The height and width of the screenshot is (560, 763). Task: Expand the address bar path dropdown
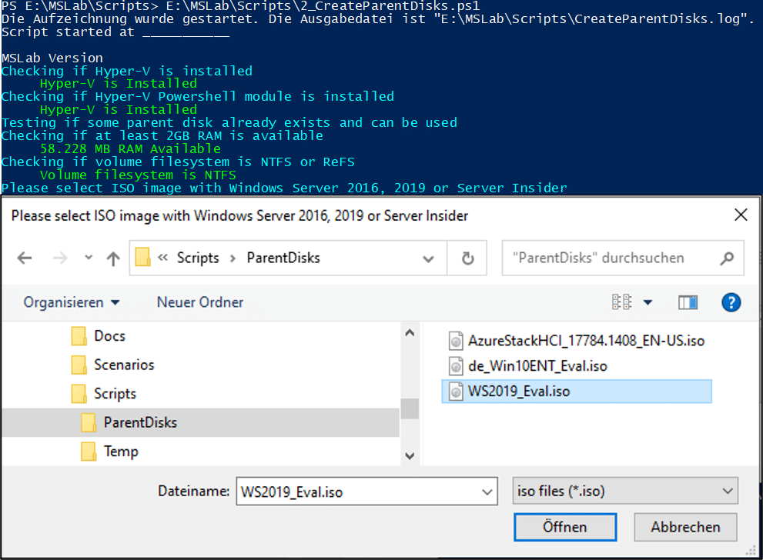coord(428,259)
